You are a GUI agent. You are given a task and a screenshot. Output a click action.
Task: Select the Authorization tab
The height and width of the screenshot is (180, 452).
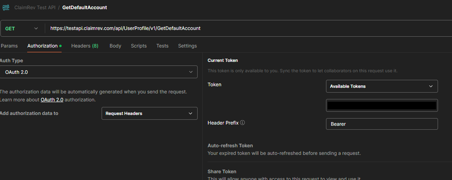click(x=43, y=46)
